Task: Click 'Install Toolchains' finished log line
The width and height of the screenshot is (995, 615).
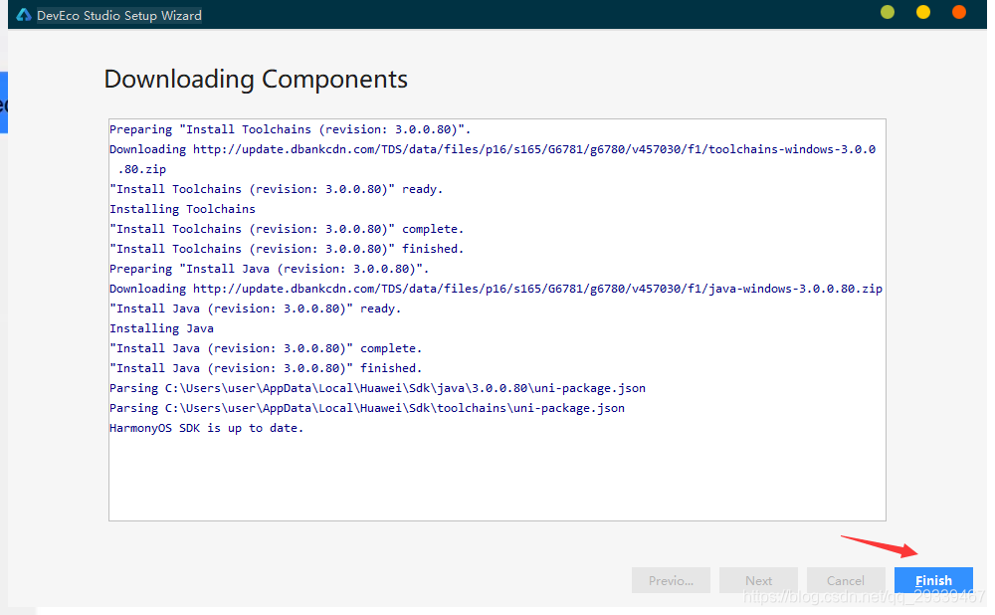Action: coord(287,249)
